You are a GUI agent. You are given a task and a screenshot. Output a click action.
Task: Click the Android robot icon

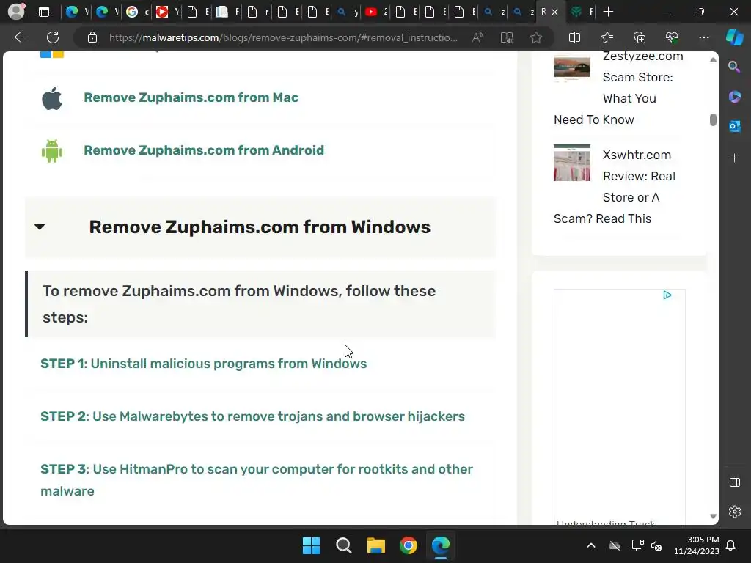click(52, 151)
